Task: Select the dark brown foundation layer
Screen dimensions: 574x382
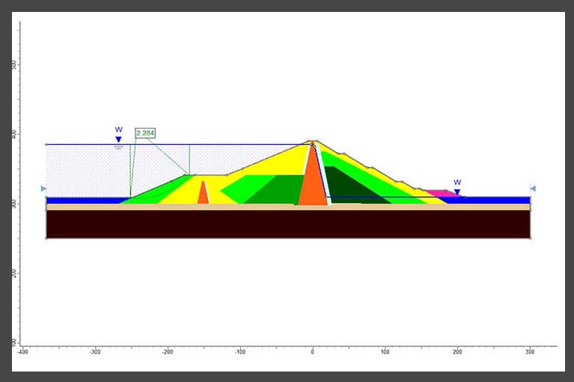Action: point(288,224)
